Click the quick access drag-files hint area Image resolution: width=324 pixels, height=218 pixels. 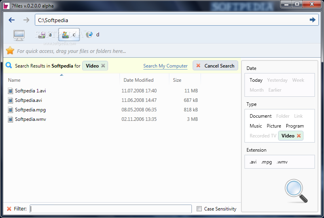[x=72, y=51]
